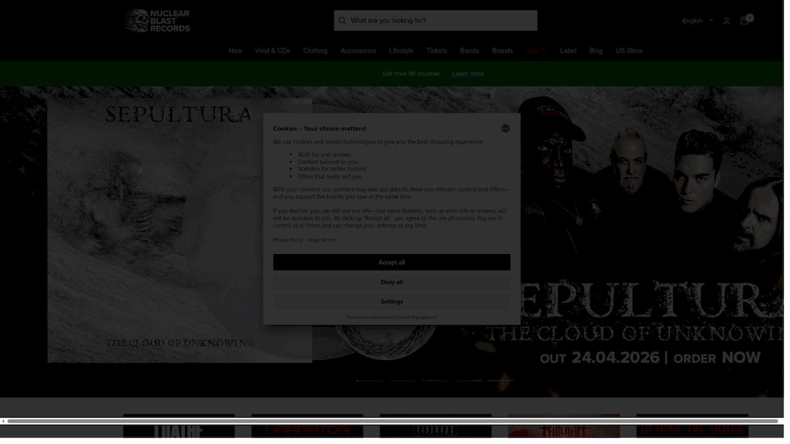Open the Brands menu
This screenshot has width=790, height=444.
(x=502, y=51)
